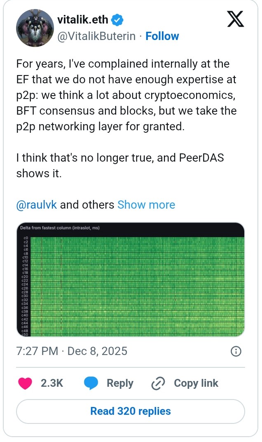Click the pink heart like icon
Image resolution: width=262 pixels, height=442 pixels.
pyautogui.click(x=26, y=383)
